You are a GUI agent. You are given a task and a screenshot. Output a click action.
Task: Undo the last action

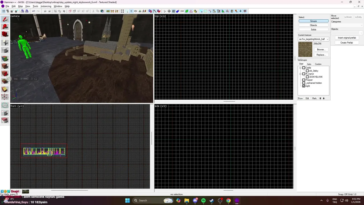point(34,11)
